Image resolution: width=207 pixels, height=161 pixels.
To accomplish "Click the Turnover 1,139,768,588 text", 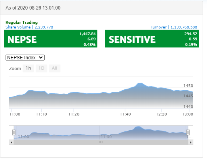I will coord(174,27).
